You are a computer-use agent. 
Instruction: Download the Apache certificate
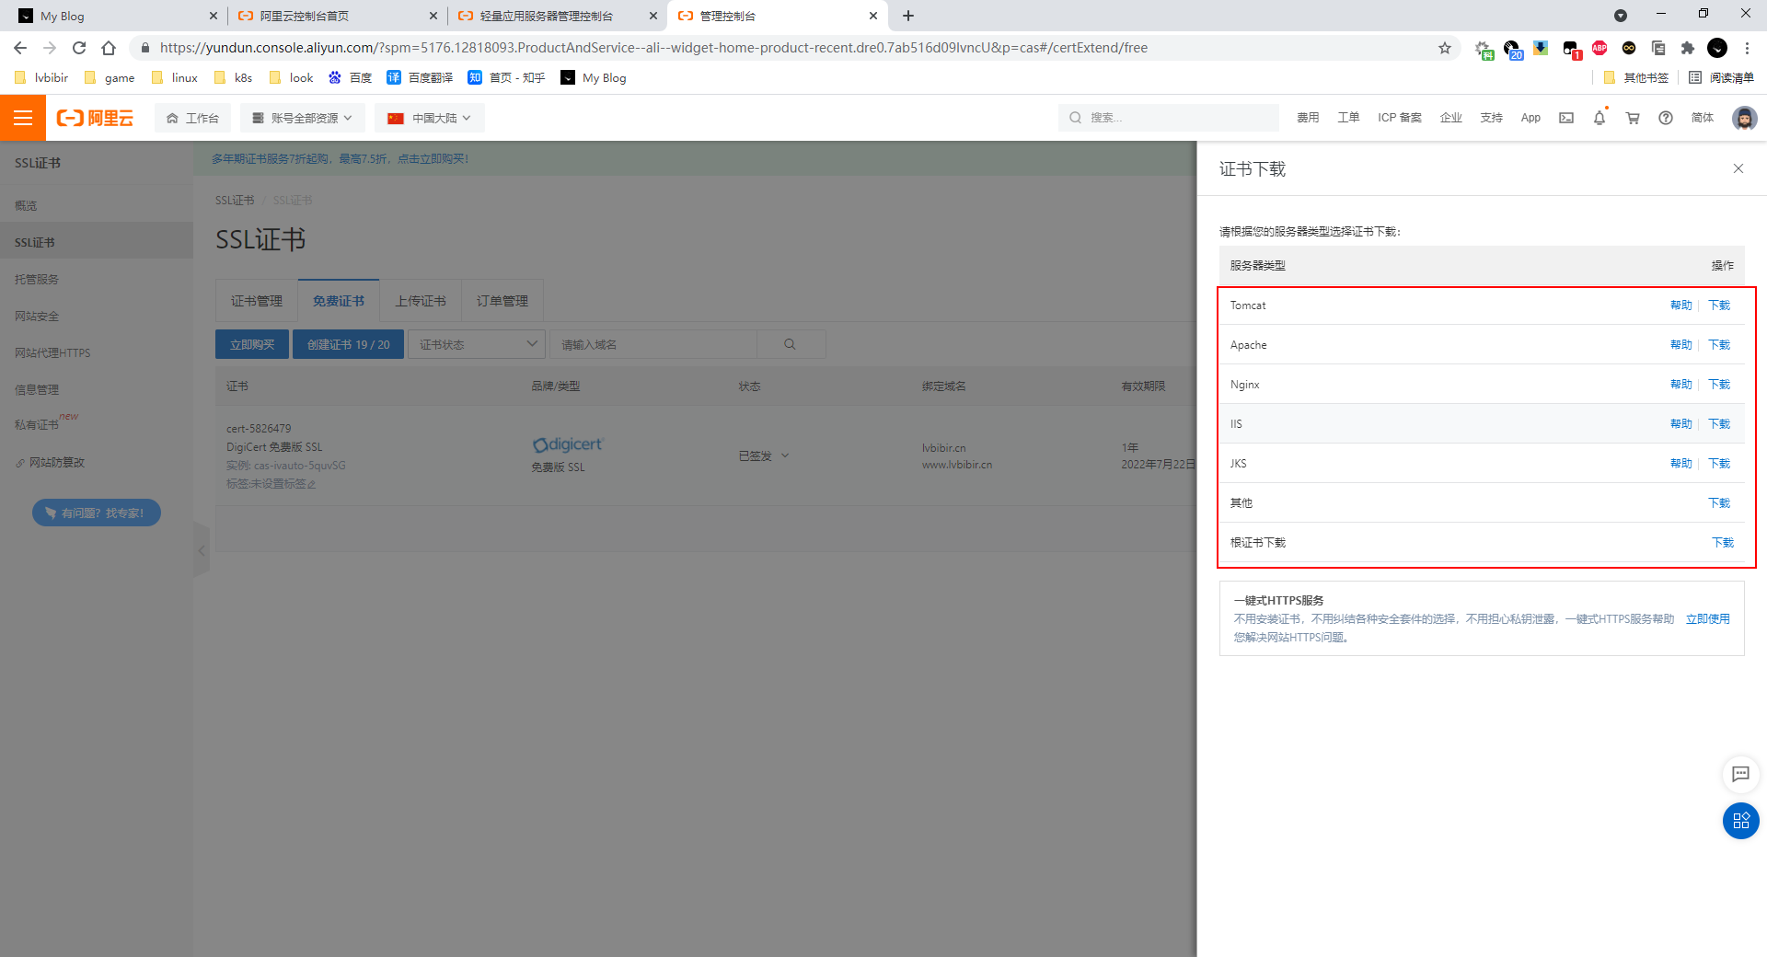point(1719,345)
